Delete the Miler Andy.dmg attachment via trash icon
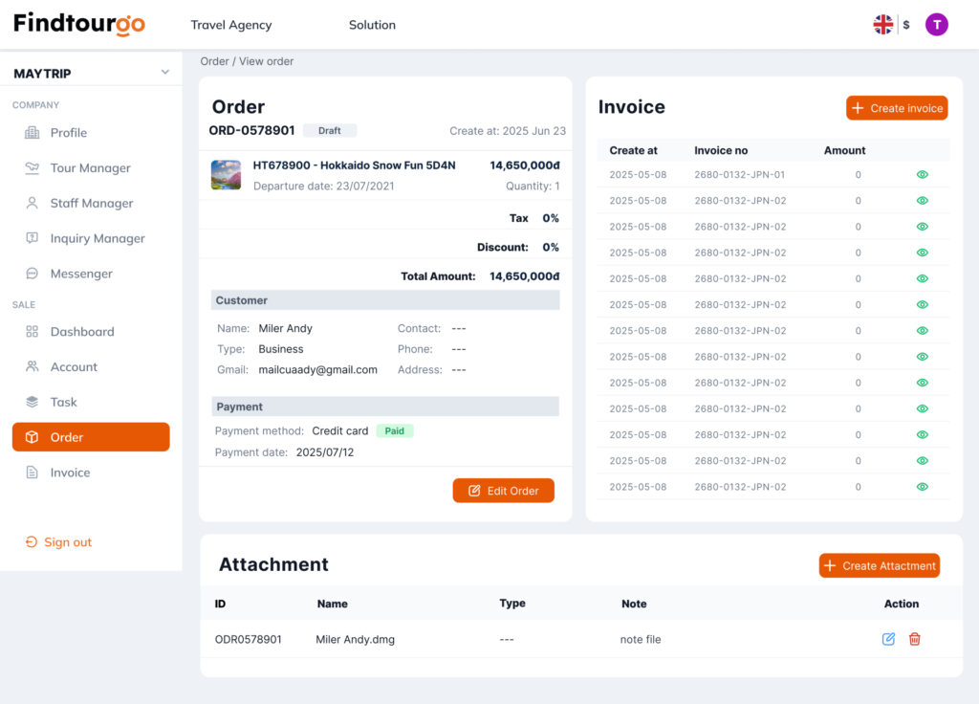Viewport: 979px width, 704px height. click(914, 639)
